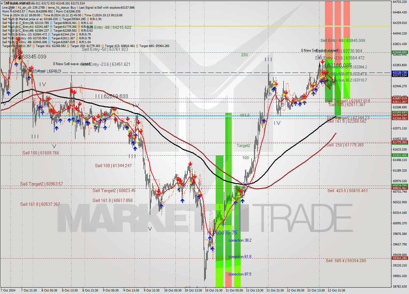
Task: Click the green '250' Fibonacci label
Action: coord(244,55)
